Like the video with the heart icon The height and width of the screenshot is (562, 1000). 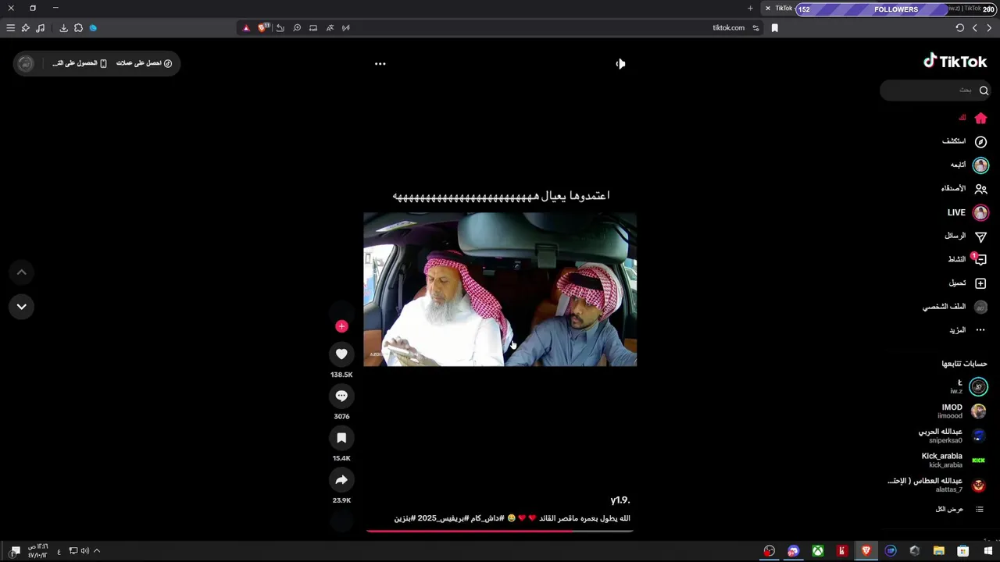point(341,354)
